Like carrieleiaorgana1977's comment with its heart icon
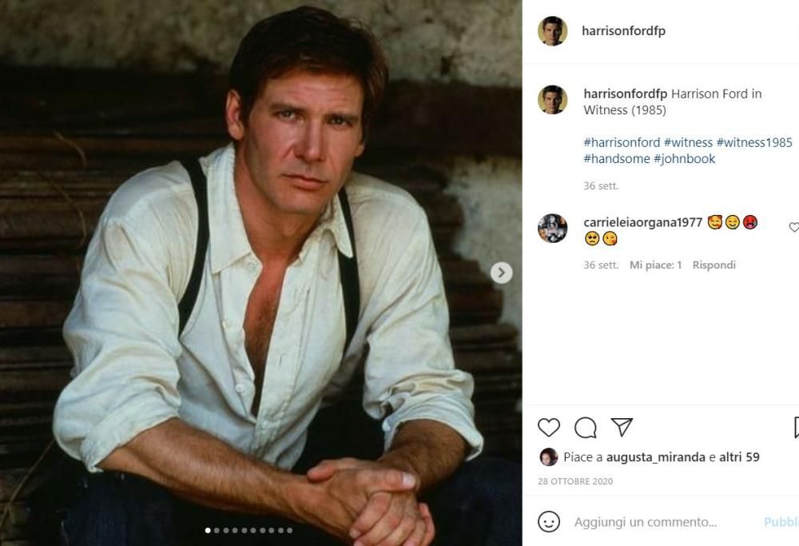The width and height of the screenshot is (799, 546). click(x=793, y=227)
